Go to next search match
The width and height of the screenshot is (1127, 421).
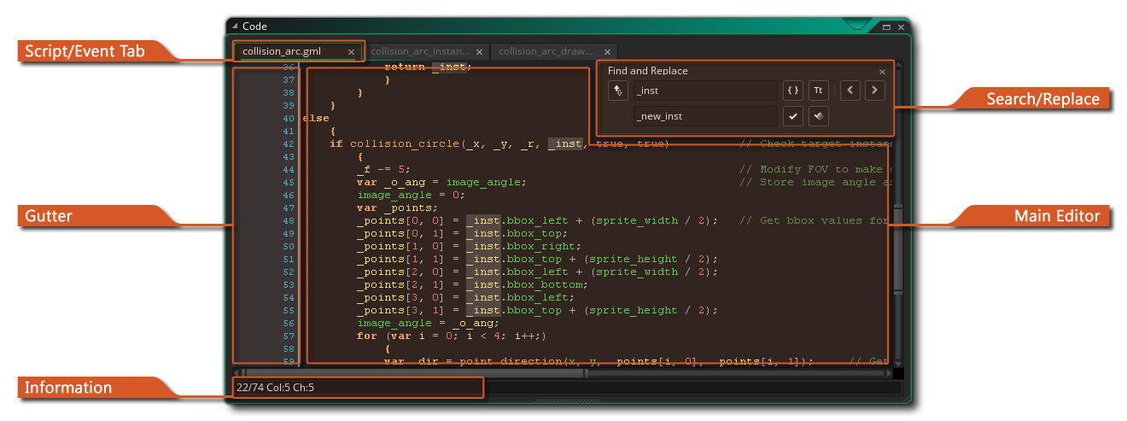pos(874,91)
